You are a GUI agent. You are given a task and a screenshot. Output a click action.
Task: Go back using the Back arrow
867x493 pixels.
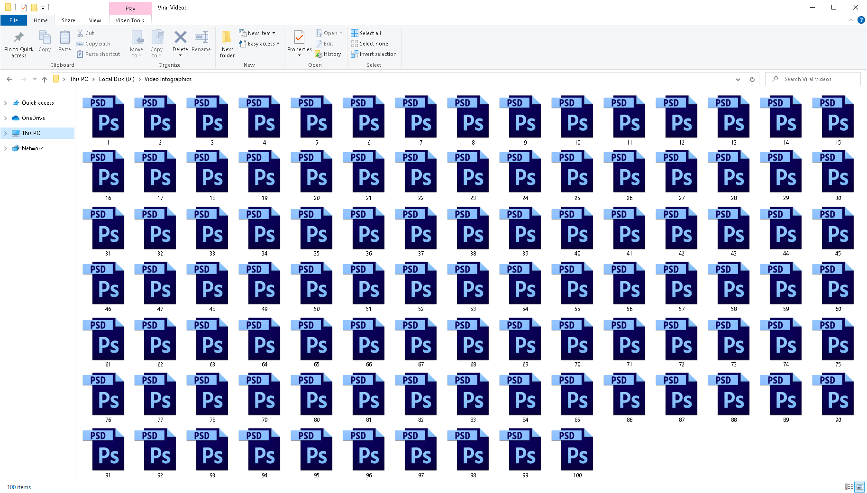click(x=9, y=79)
